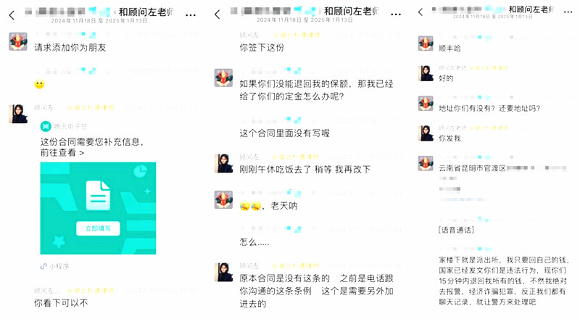Tap the back arrow in the middle chat panel
The image size is (580, 319).
217,14
